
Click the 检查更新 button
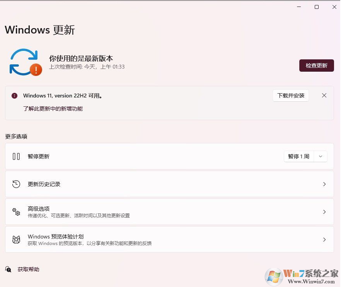tap(316, 65)
